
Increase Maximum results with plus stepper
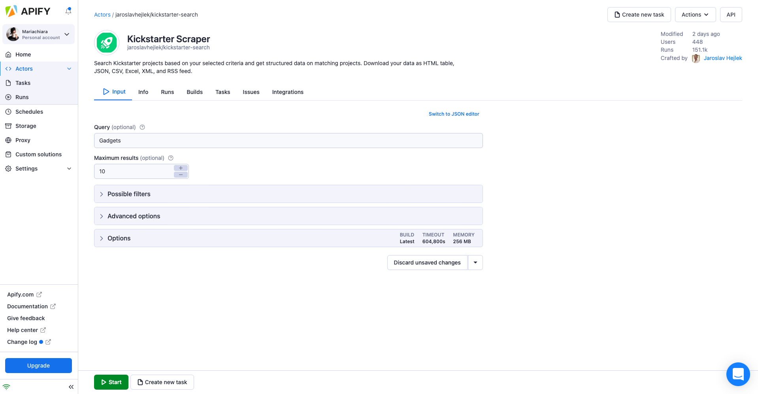tap(181, 168)
